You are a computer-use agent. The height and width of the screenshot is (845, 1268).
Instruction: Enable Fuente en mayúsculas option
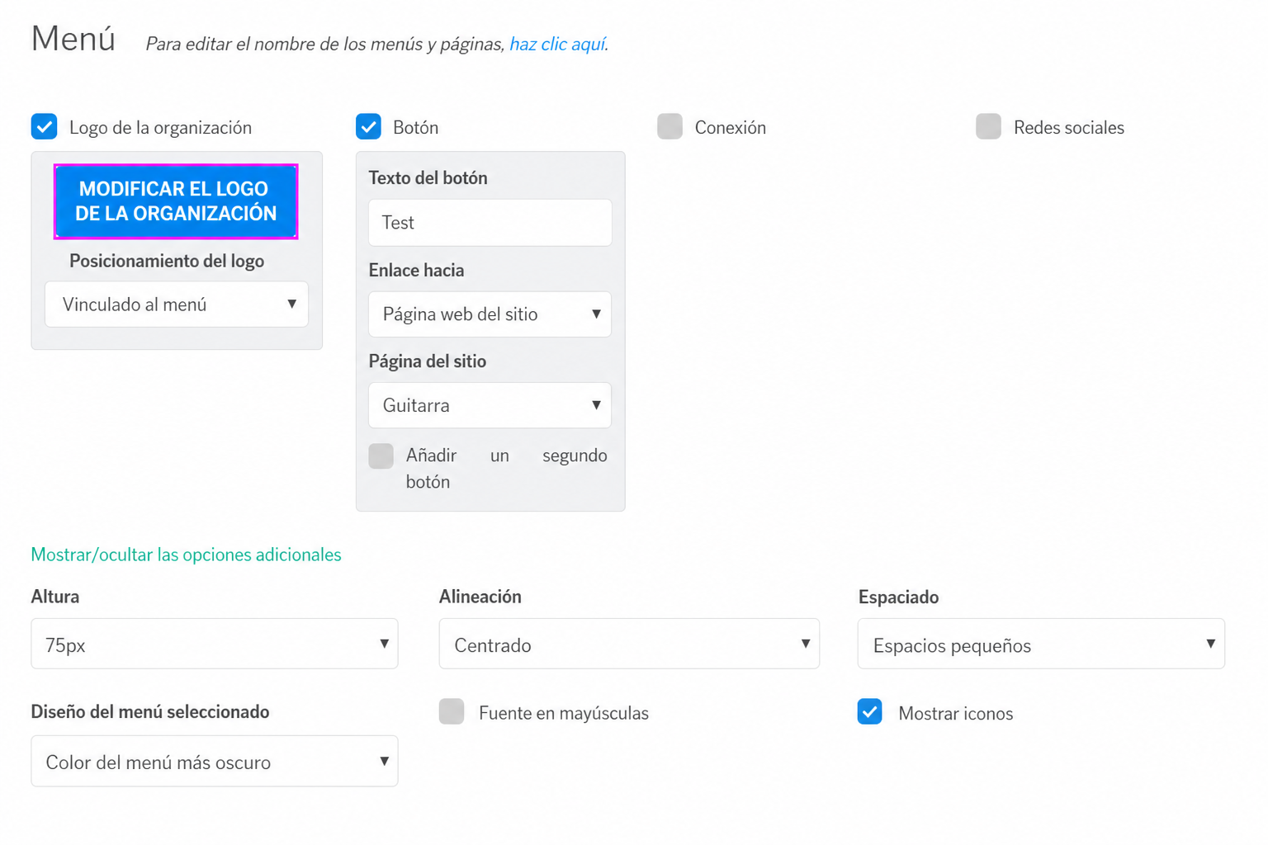pos(452,711)
